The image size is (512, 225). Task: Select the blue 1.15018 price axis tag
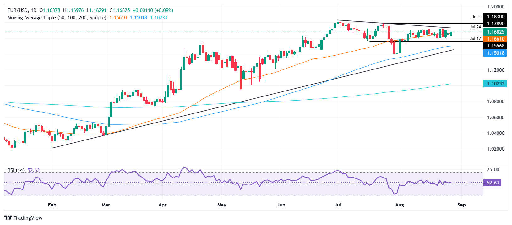[495, 53]
